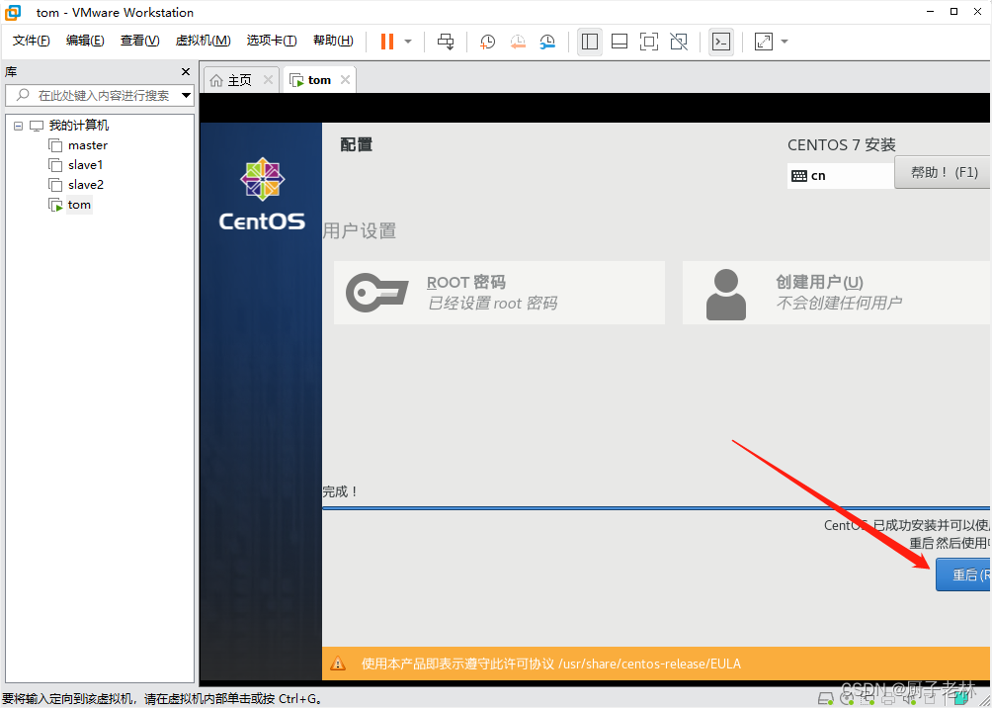
Task: Open the power options dropdown arrow
Action: [408, 42]
